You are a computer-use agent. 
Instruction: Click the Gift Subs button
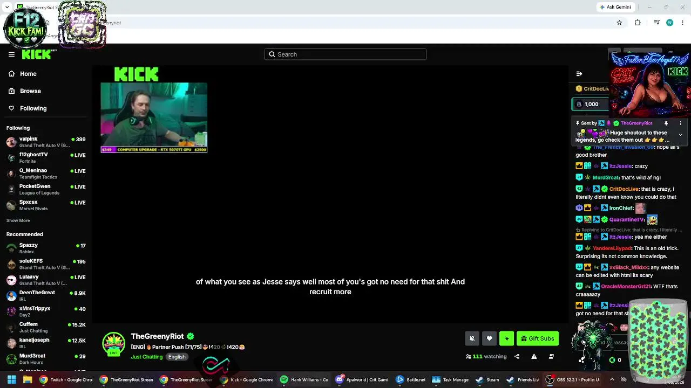coord(538,338)
